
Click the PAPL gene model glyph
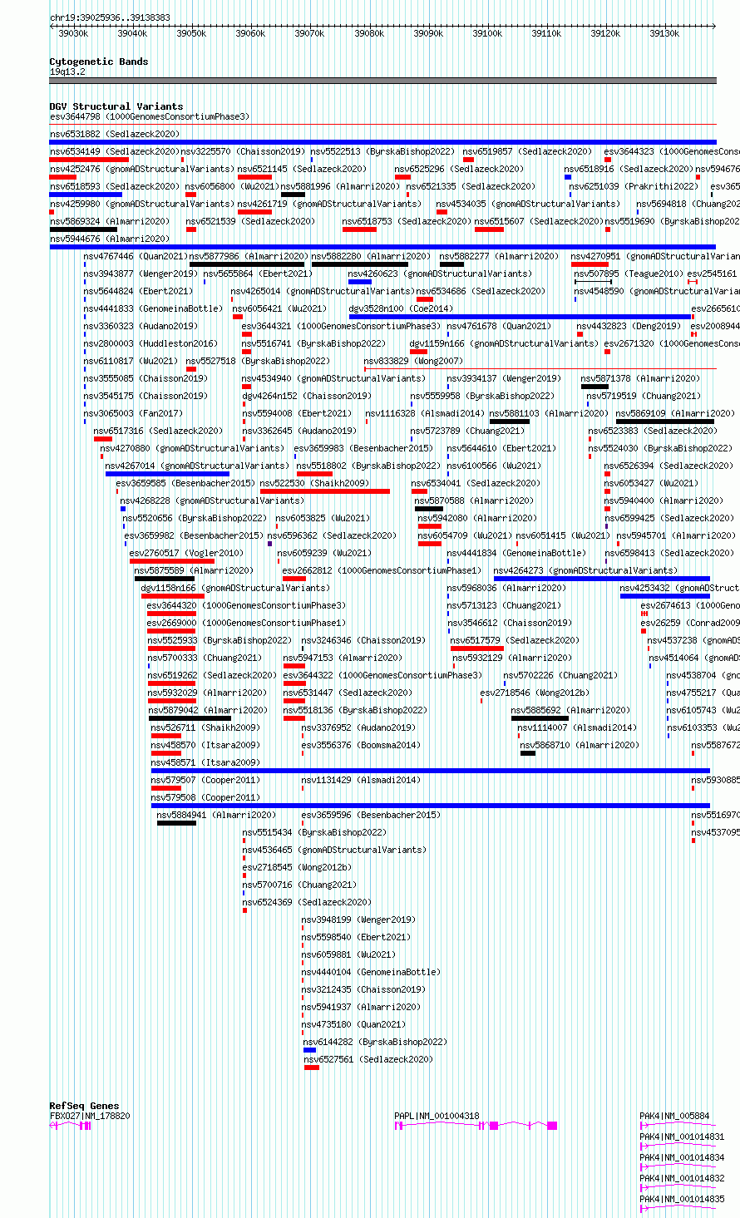click(x=476, y=1126)
